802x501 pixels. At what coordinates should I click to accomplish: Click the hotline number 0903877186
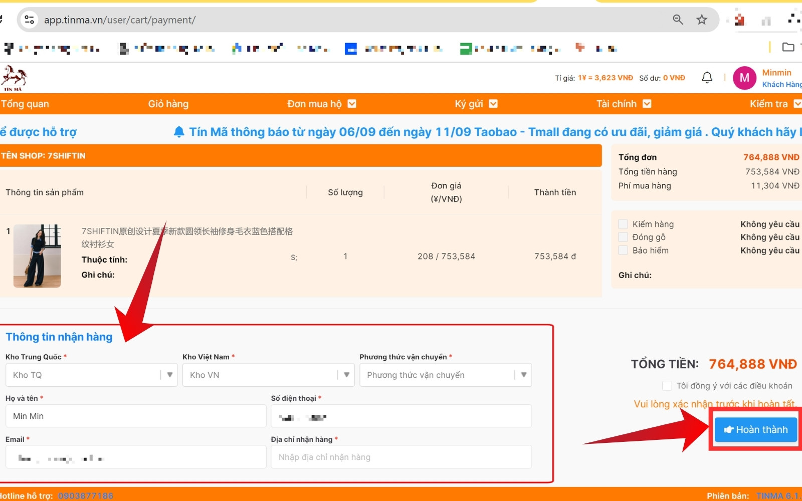(x=86, y=495)
